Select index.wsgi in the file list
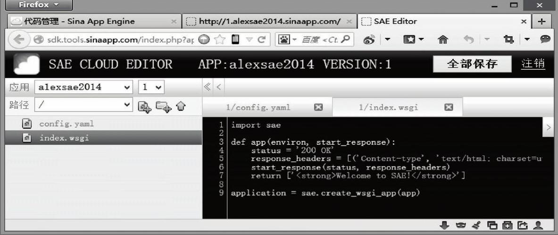Viewport: 558px width, 235px height. point(103,138)
